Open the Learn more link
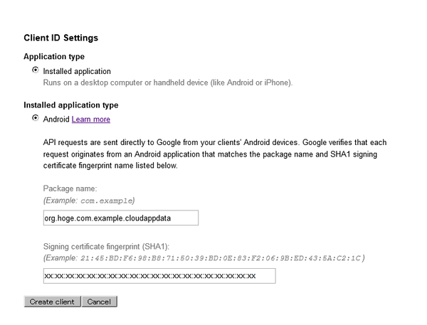The image size is (427, 325). (90, 119)
